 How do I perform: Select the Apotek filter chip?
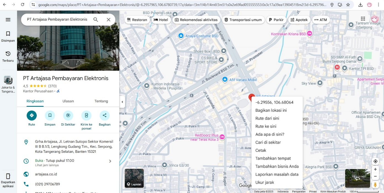[299, 20]
